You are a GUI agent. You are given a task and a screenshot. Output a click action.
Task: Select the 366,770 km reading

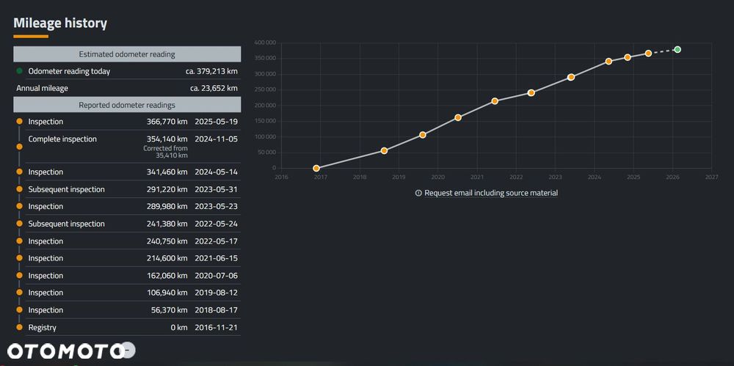(167, 122)
